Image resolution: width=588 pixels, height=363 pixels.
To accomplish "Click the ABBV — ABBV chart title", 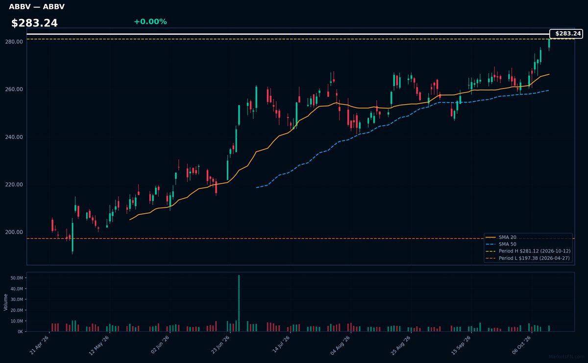I will coord(37,7).
